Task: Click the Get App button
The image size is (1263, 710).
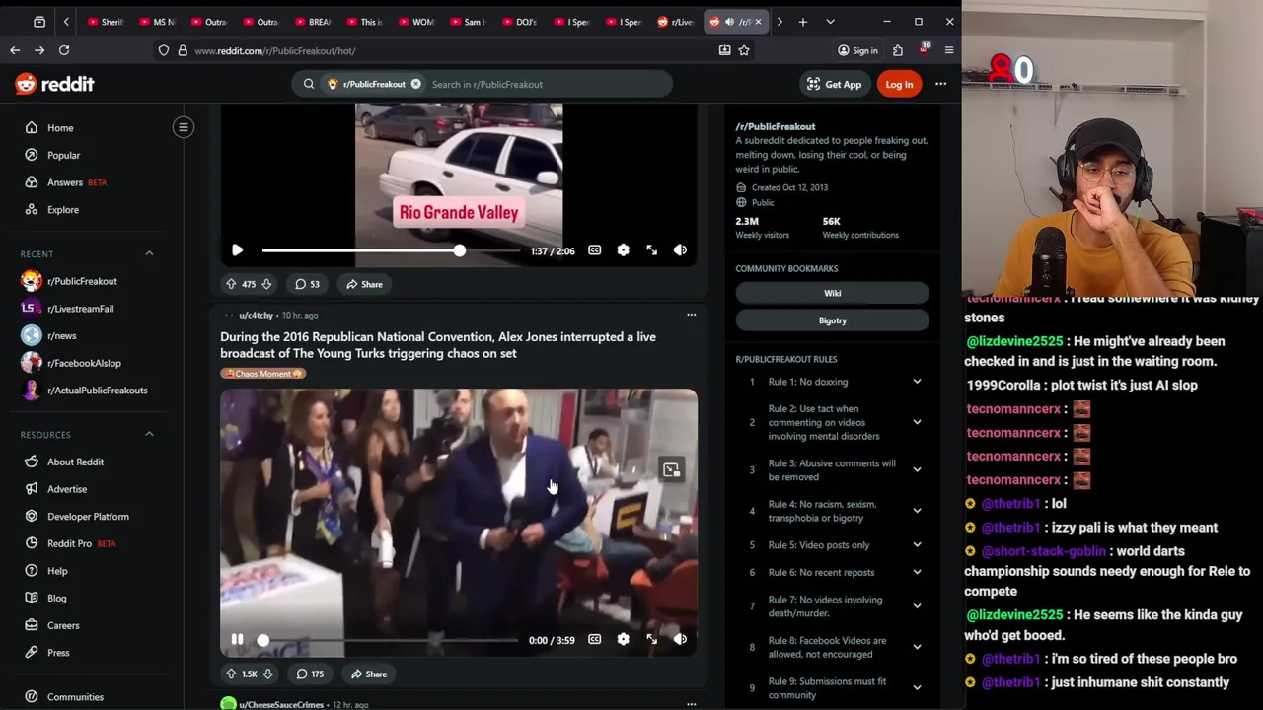Action: [x=834, y=84]
